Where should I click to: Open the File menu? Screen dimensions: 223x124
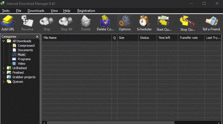(19, 11)
